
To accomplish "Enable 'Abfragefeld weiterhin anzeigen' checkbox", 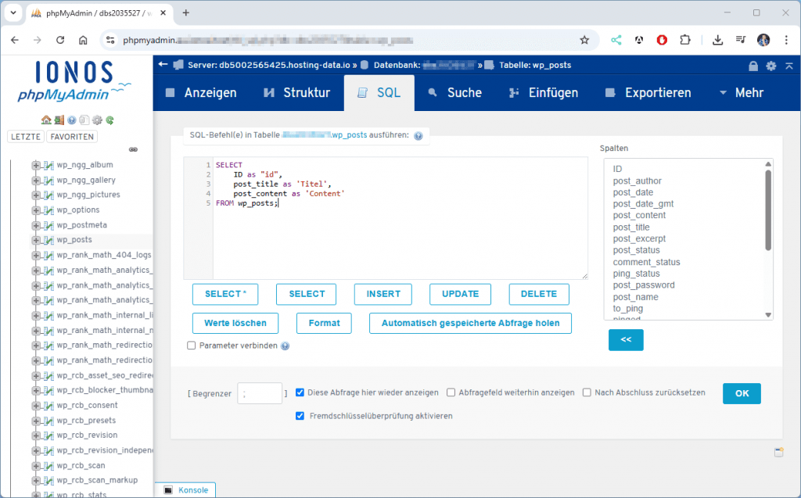I will point(450,392).
